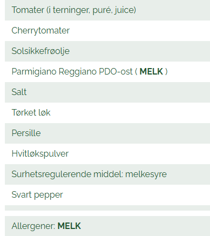Click the word melkesyre
Screen dimensions: 210x236
pos(146,174)
